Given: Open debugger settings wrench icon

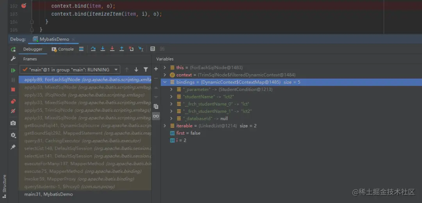Looking at the screenshot, I should pos(13,59).
